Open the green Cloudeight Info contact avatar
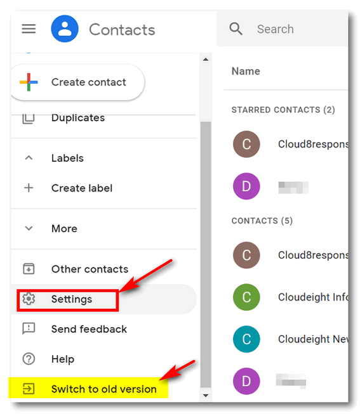The height and width of the screenshot is (414, 360). click(246, 297)
